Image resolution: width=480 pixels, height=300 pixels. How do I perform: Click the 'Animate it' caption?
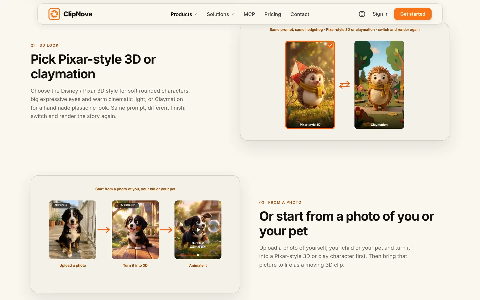click(x=198, y=265)
